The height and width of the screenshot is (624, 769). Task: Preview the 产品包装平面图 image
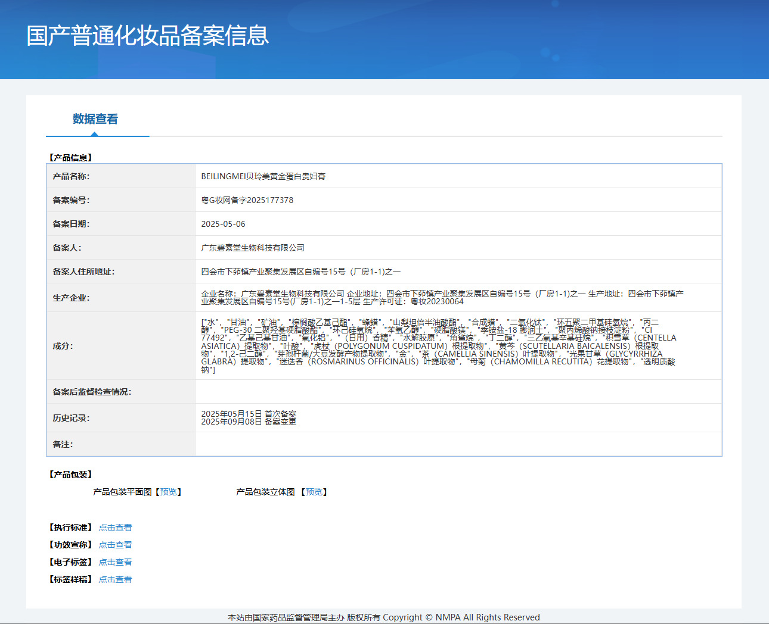click(168, 492)
